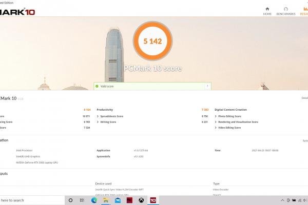
Task: Click the green Valid score checkmark icon
Action: [x=97, y=86]
